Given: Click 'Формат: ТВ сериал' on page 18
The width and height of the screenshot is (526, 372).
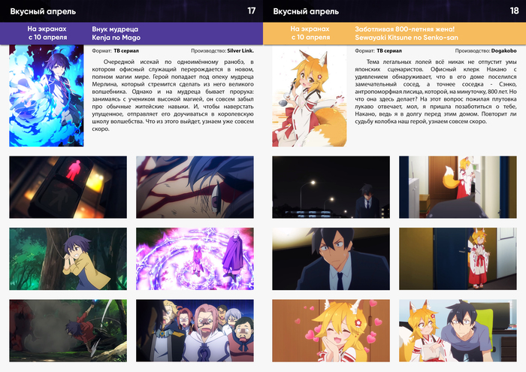Looking at the screenshot, I should pyautogui.click(x=378, y=51).
